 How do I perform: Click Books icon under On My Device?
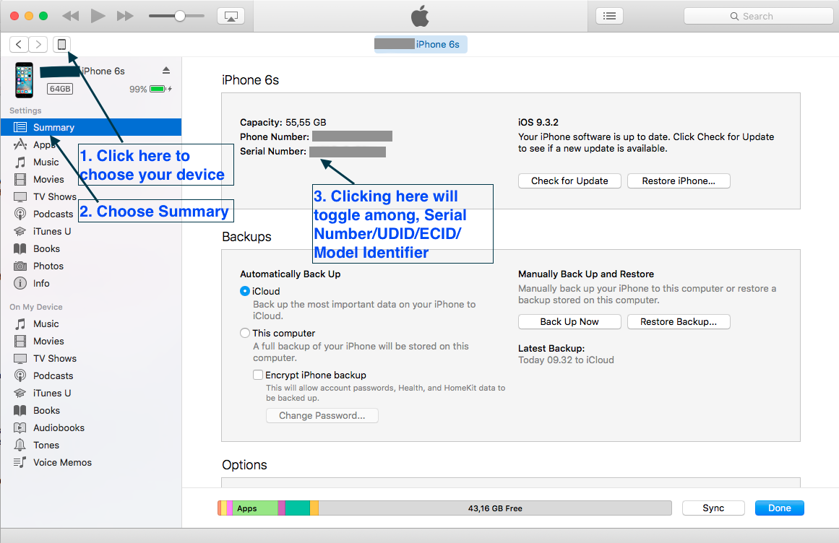tap(20, 410)
